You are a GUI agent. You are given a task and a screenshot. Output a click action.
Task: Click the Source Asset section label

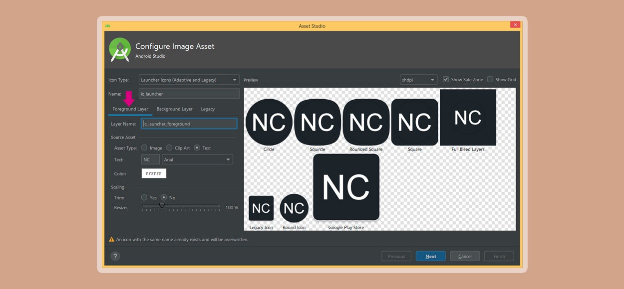click(x=123, y=137)
